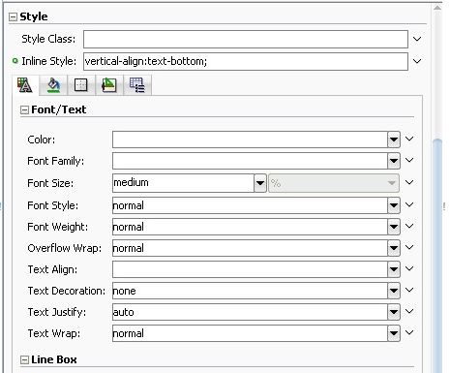The image size is (450, 373).
Task: Collapse the Style section
Action: (x=13, y=16)
